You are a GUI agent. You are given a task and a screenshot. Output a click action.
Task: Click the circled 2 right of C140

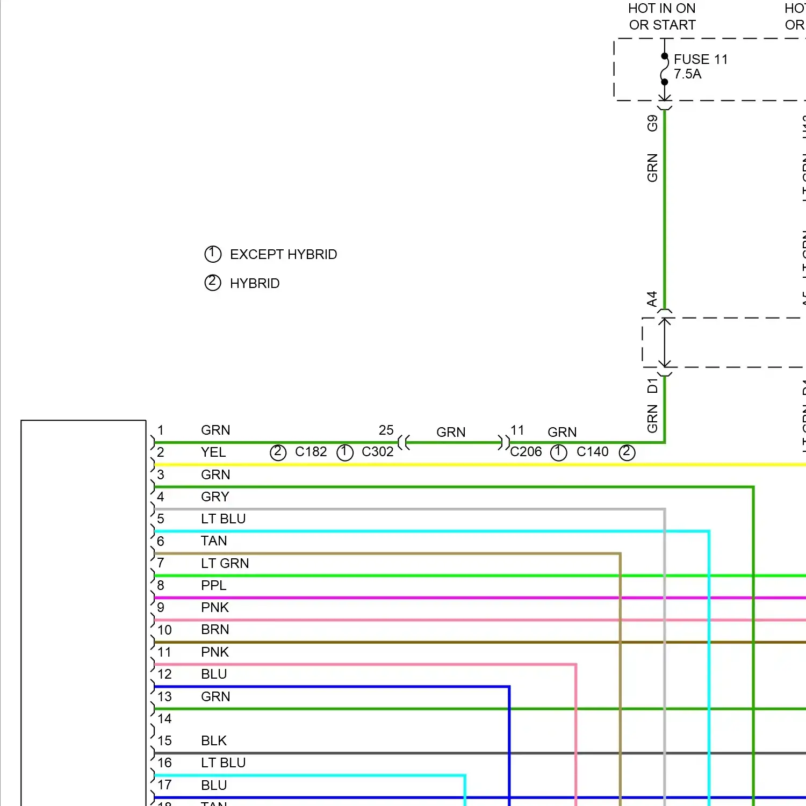[627, 452]
